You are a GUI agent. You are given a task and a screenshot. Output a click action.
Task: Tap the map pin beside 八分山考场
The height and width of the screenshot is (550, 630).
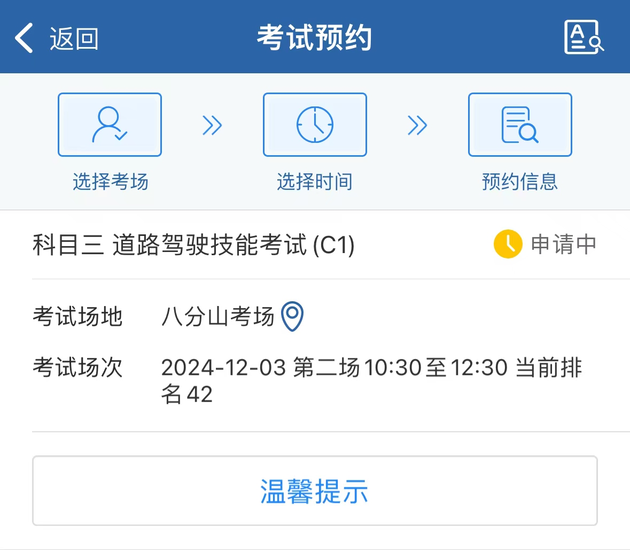(x=292, y=316)
